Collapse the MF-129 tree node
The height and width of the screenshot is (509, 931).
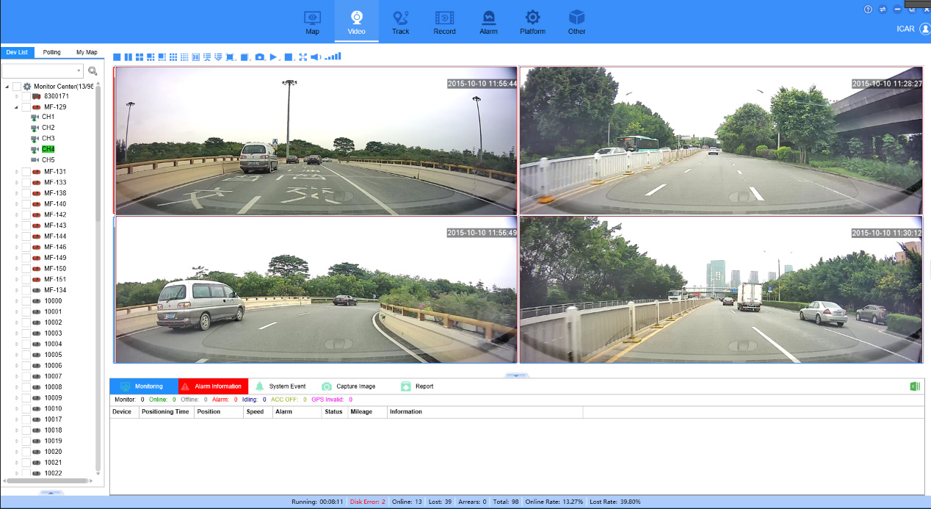point(17,107)
